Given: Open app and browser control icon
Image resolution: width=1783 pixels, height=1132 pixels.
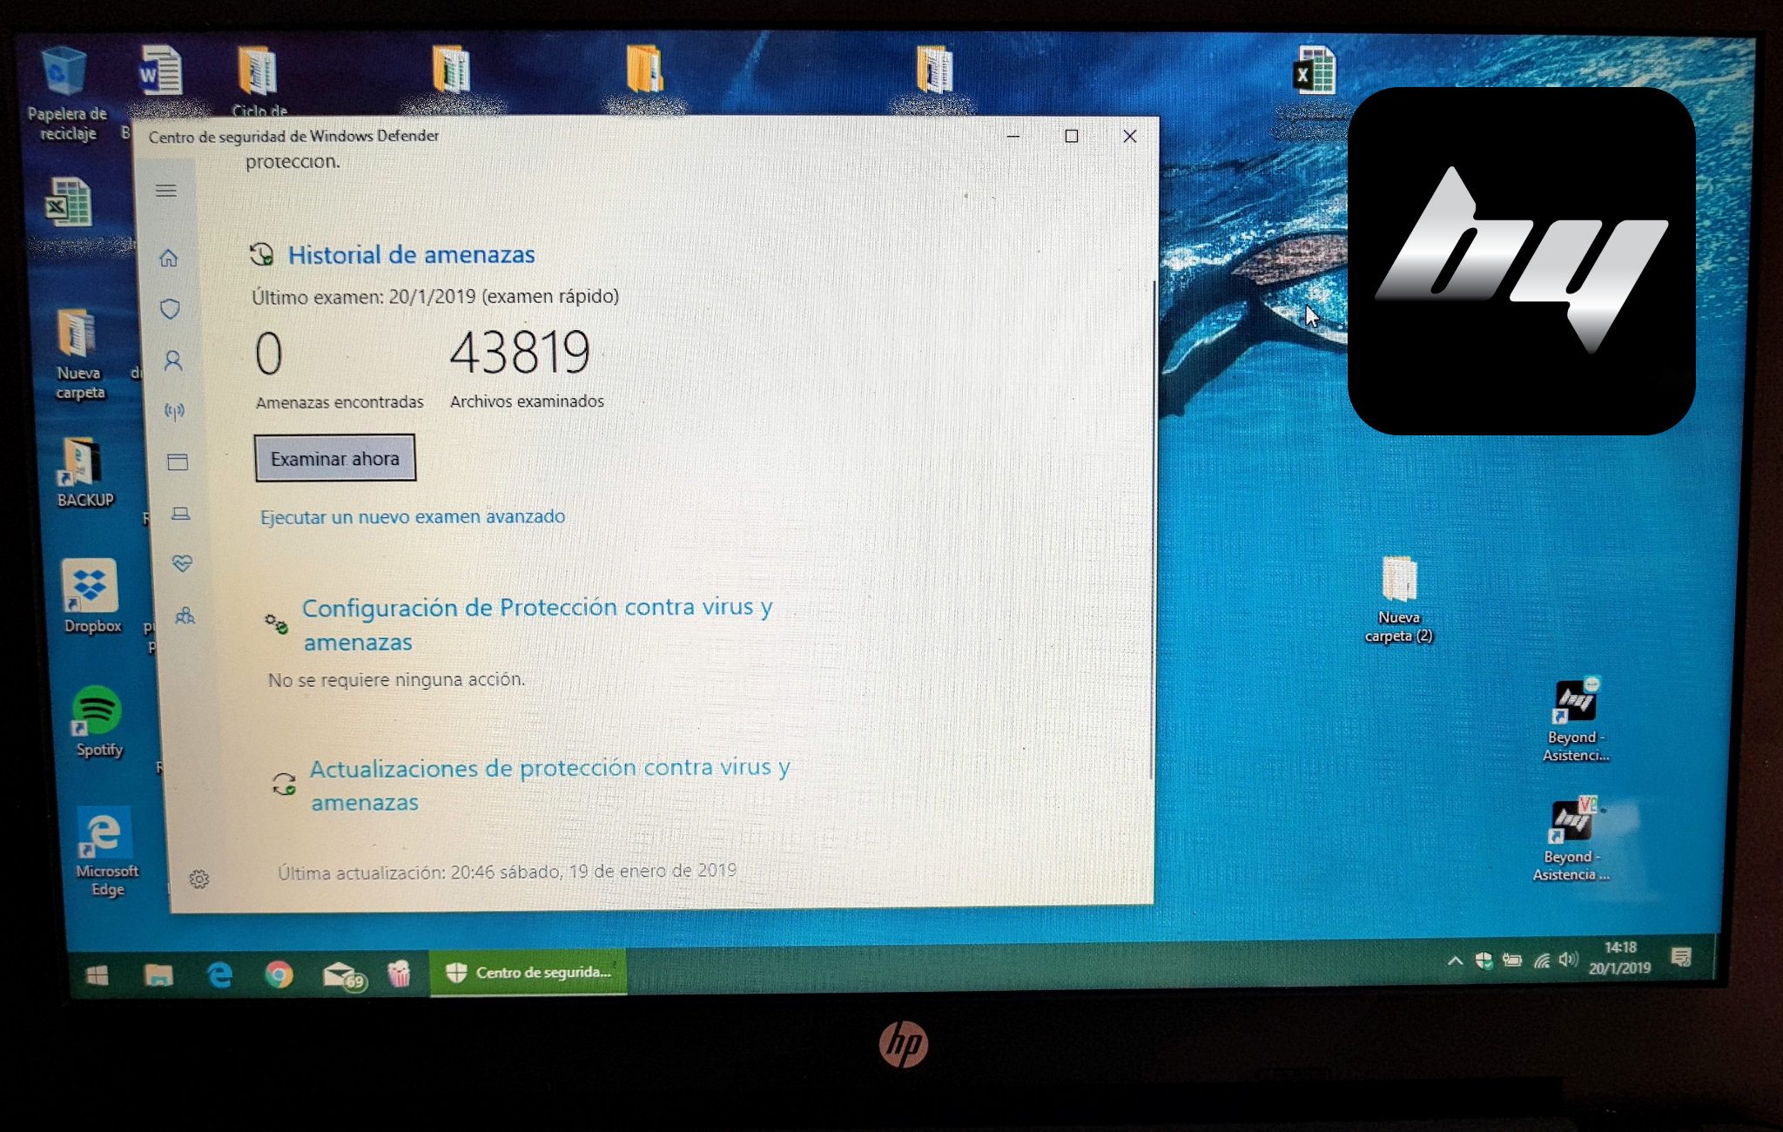Looking at the screenshot, I should tap(178, 462).
